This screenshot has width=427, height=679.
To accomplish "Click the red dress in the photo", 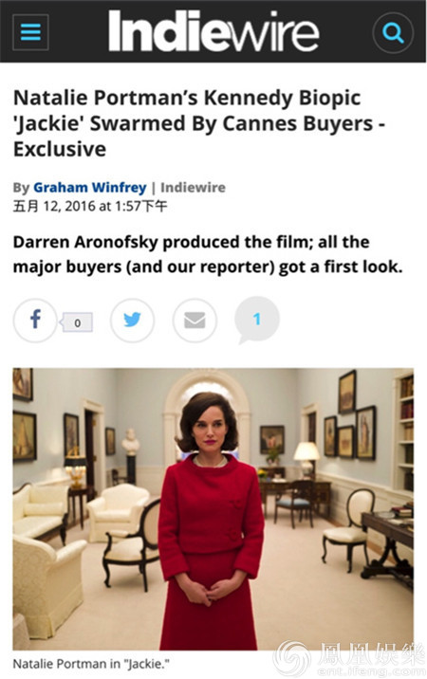I will (211, 550).
